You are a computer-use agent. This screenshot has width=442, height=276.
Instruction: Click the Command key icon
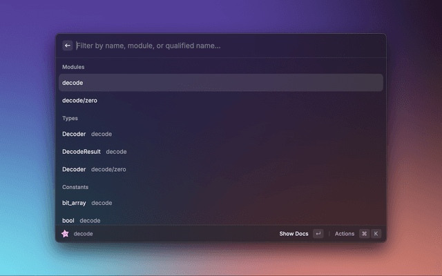(x=364, y=234)
